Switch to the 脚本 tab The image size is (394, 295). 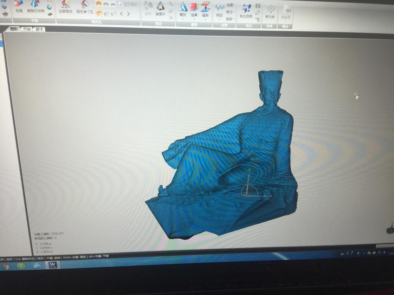[39, 29]
